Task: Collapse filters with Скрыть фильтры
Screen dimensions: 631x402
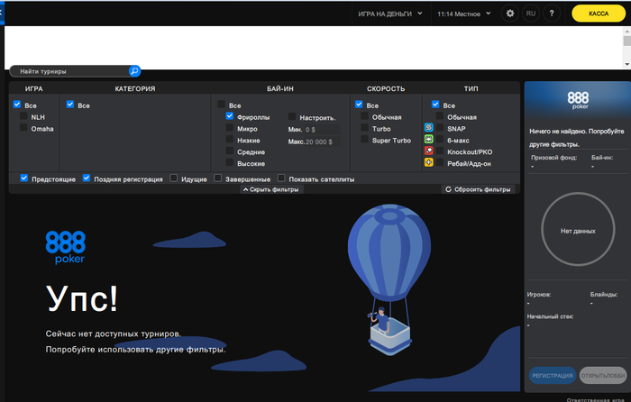Action: 271,189
